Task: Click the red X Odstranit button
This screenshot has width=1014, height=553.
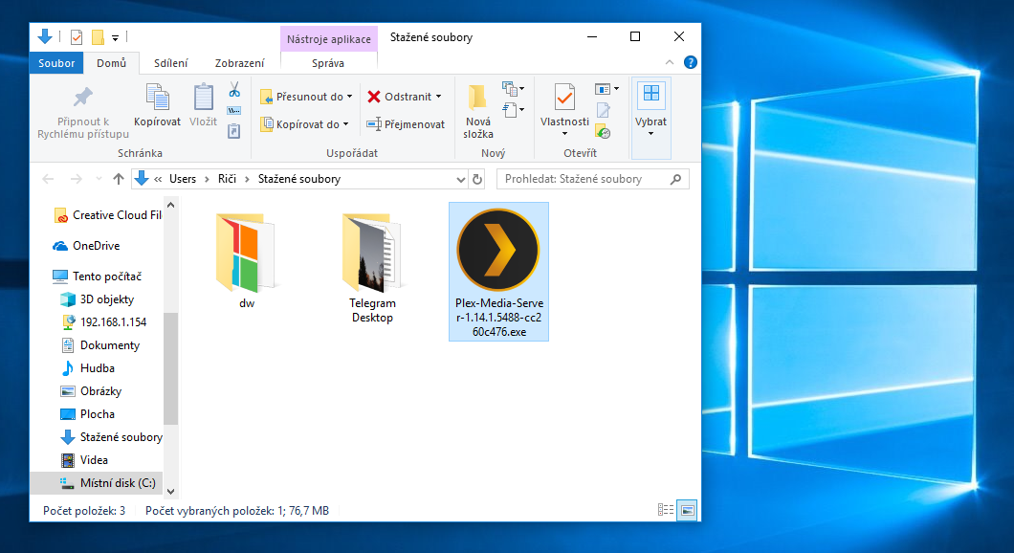Action: (x=399, y=97)
